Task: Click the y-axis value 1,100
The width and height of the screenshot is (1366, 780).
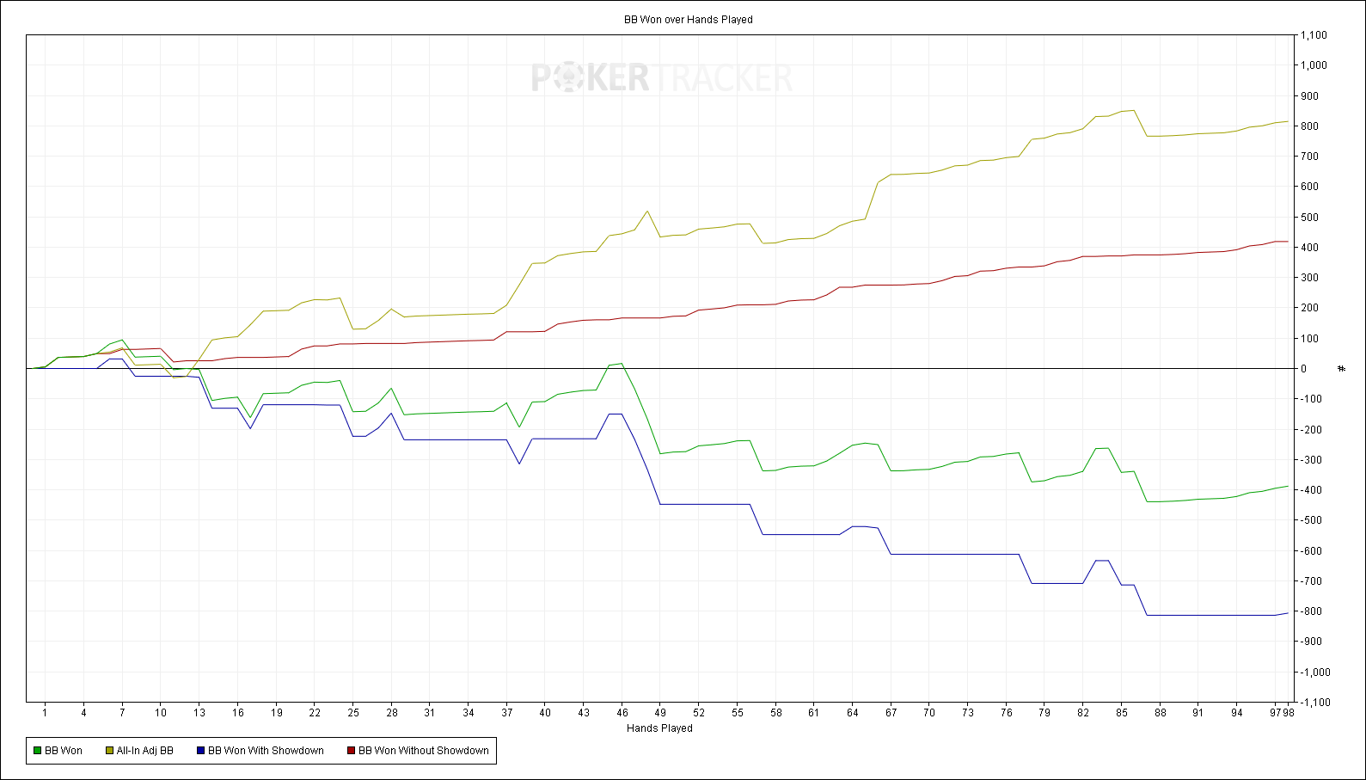Action: (x=1314, y=35)
